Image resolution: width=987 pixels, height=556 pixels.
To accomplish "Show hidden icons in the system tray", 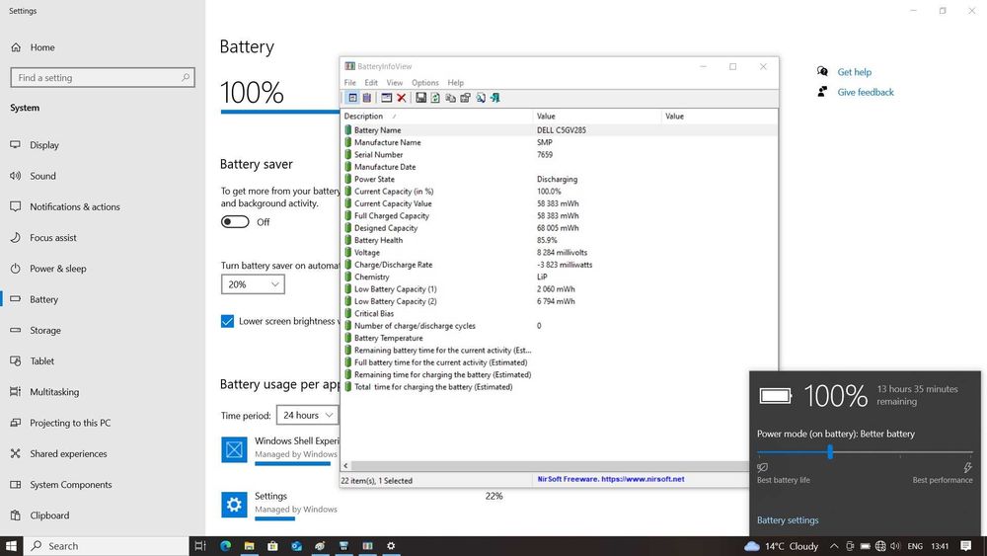I will click(x=835, y=546).
